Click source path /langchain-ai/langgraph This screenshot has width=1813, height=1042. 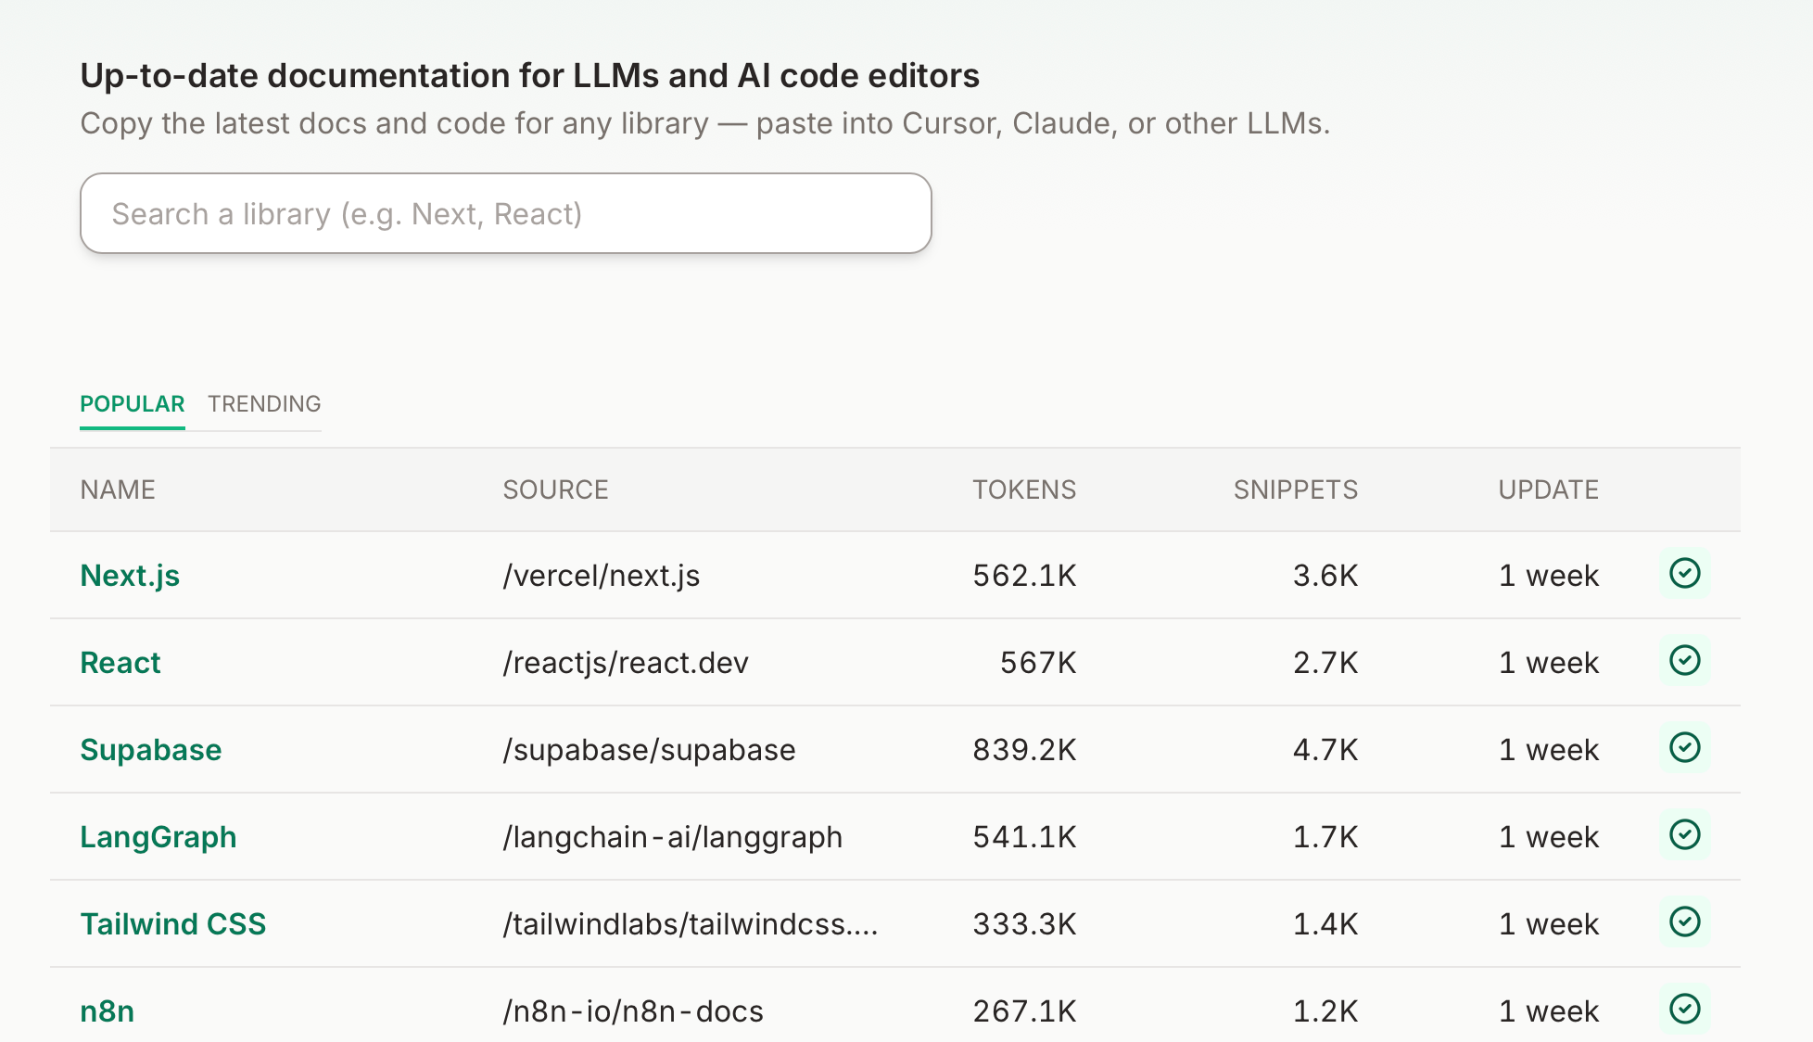673,837
